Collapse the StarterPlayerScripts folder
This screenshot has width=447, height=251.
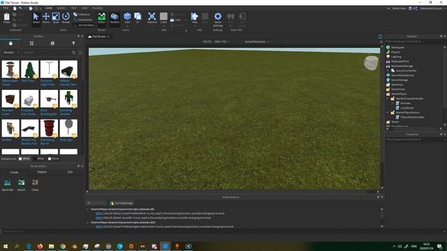click(388, 112)
